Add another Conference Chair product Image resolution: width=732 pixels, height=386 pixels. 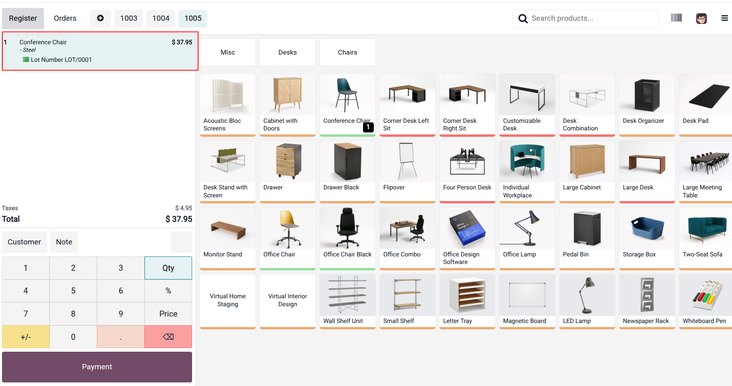[347, 105]
